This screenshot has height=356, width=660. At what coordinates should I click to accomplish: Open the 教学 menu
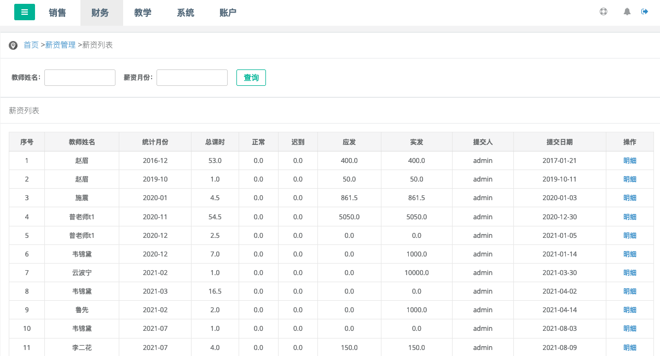click(143, 13)
